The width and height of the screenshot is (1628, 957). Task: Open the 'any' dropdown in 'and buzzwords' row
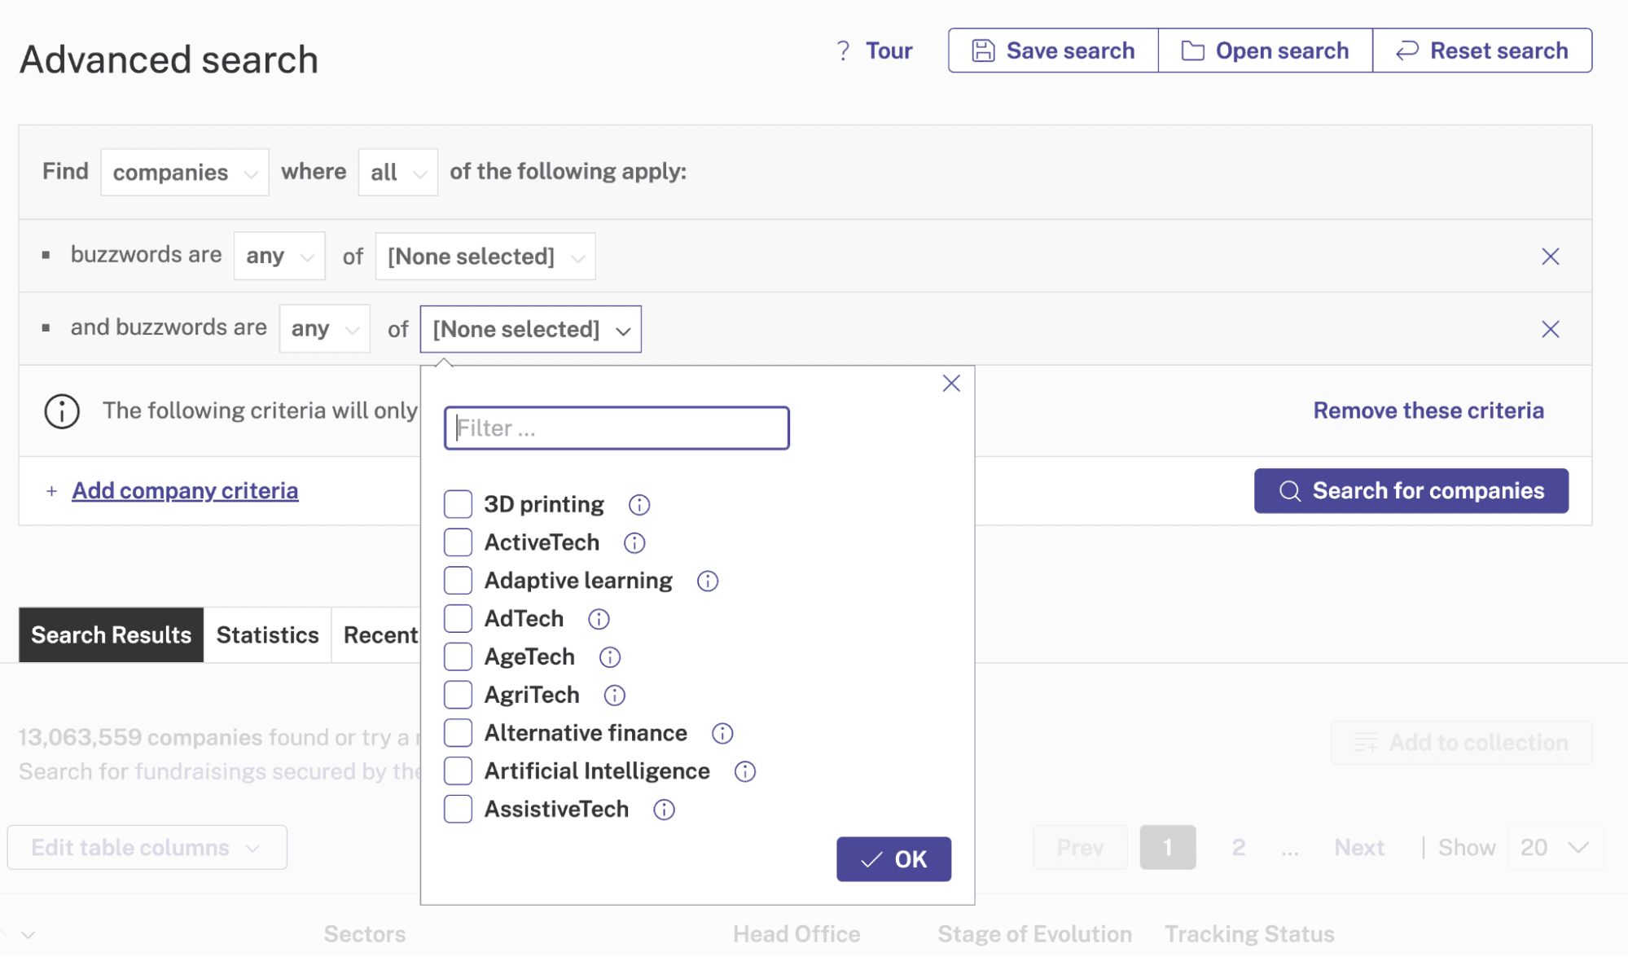325,329
